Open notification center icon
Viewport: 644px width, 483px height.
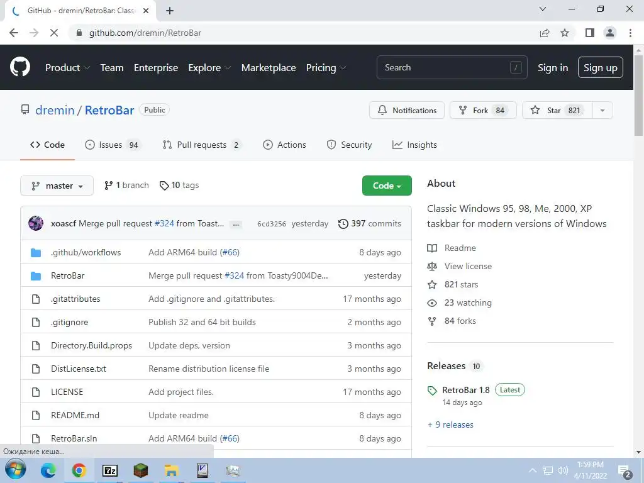625,472
